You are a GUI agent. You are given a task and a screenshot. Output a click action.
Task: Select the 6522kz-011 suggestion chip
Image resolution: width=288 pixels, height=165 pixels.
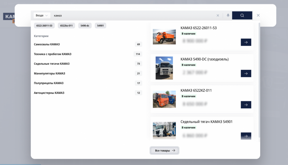(x=66, y=26)
